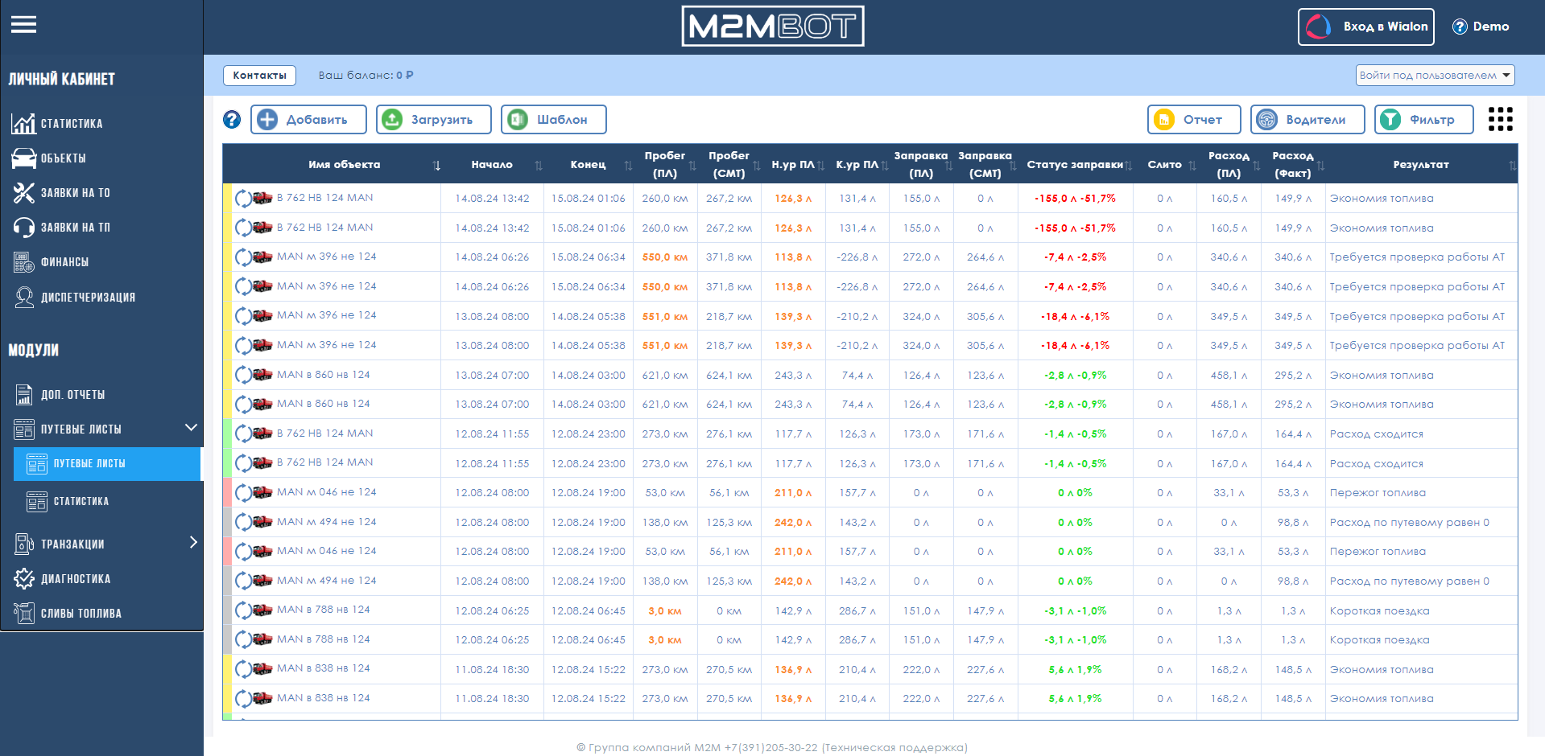Open Статистика chart icon in sidebar

(23, 123)
